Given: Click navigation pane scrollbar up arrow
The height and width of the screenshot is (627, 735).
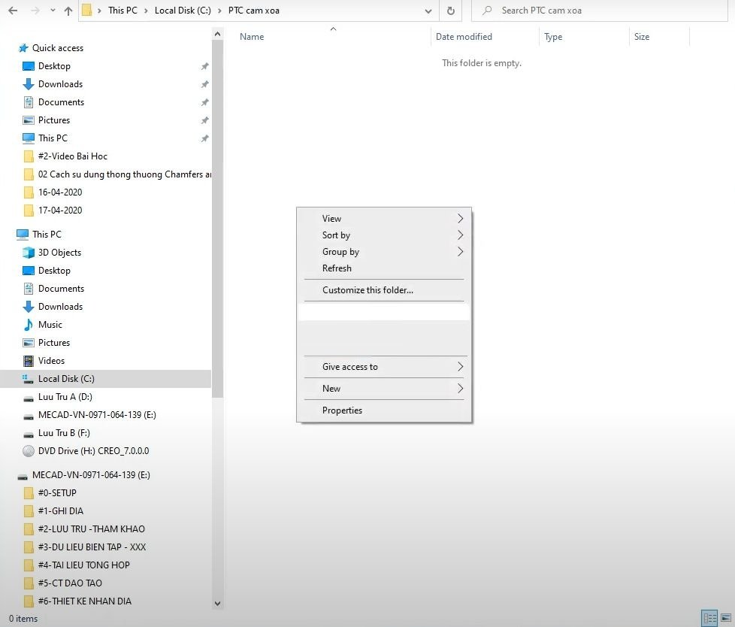Looking at the screenshot, I should 217,34.
